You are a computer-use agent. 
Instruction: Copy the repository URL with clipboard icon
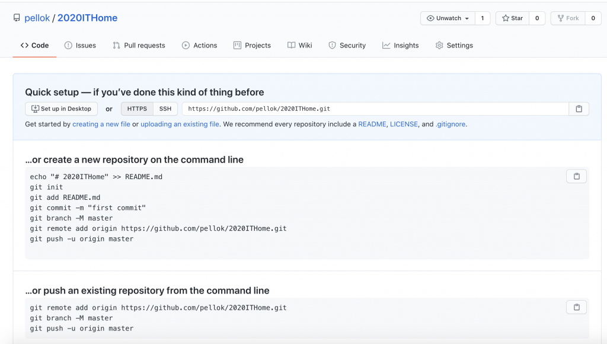pyautogui.click(x=579, y=109)
